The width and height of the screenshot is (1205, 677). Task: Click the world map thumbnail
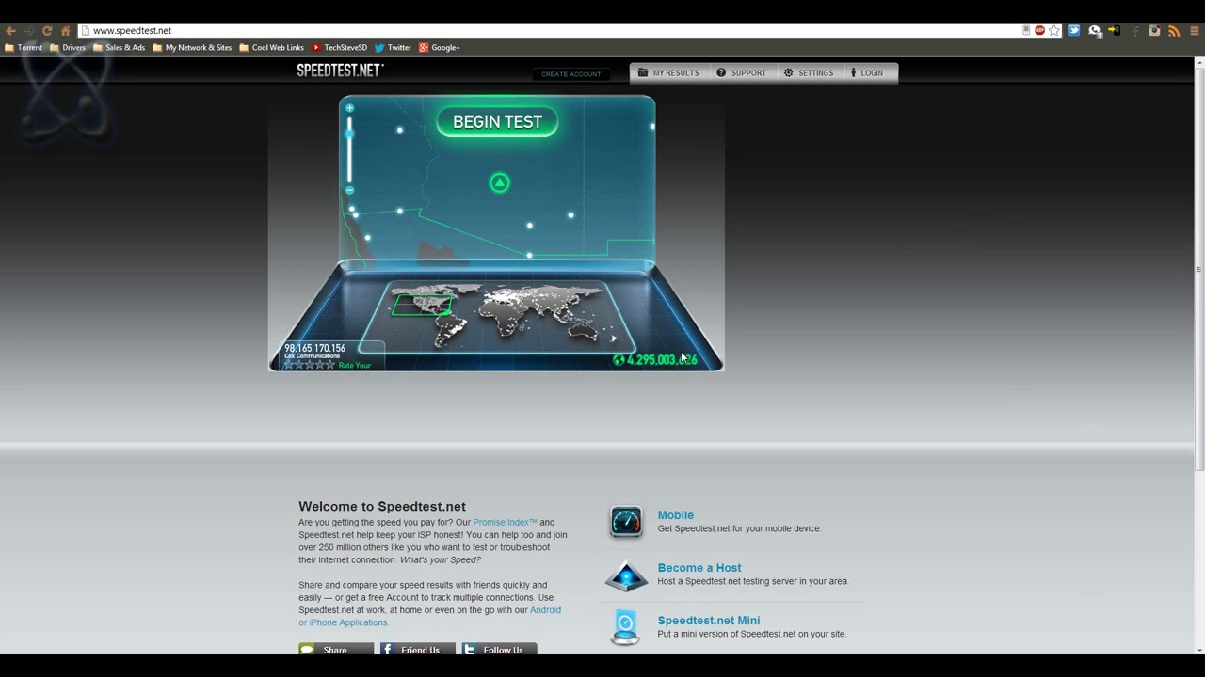tap(498, 317)
